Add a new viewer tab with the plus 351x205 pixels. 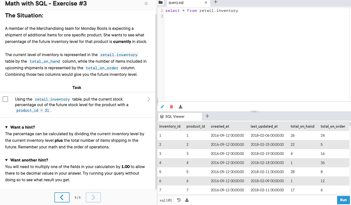(207, 116)
